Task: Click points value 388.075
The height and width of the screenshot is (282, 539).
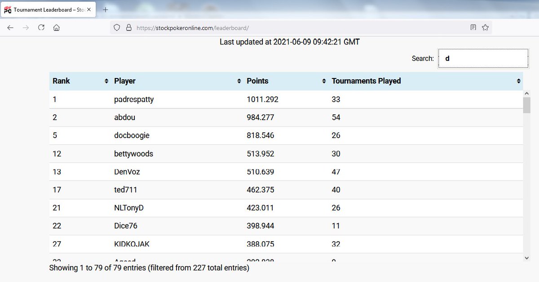Action: click(x=261, y=244)
